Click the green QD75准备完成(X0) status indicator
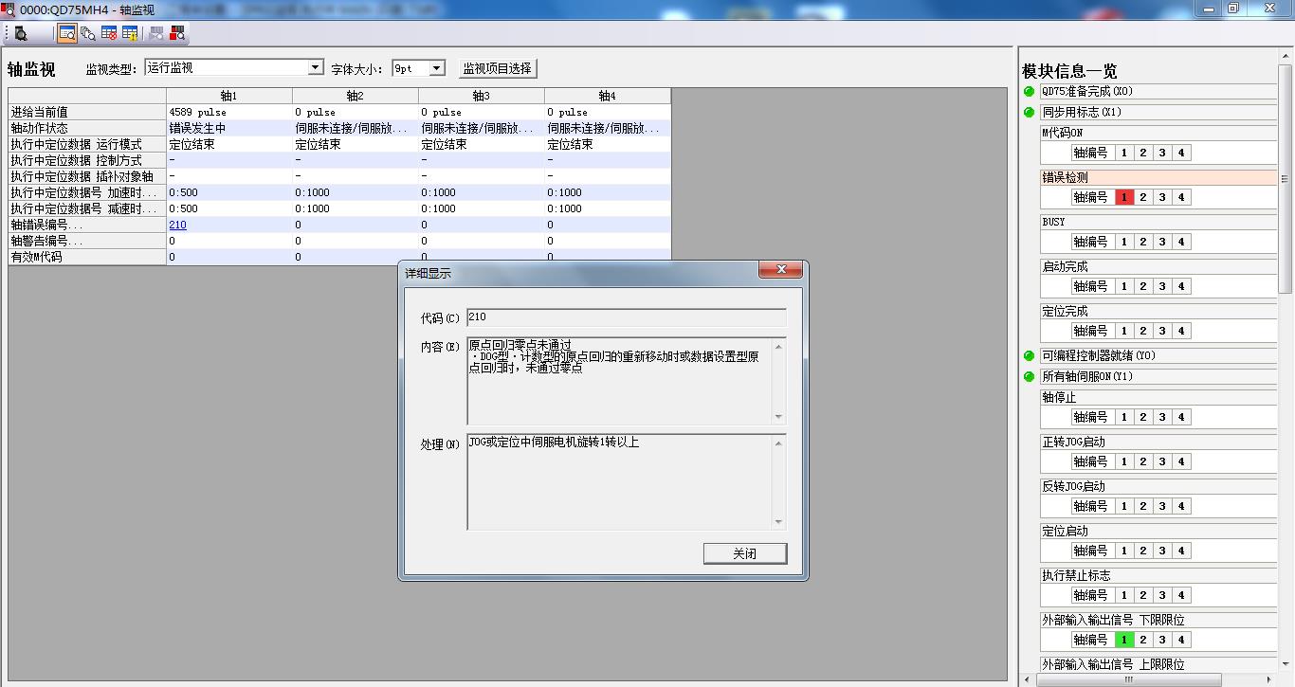Image resolution: width=1295 pixels, height=687 pixels. click(1029, 92)
